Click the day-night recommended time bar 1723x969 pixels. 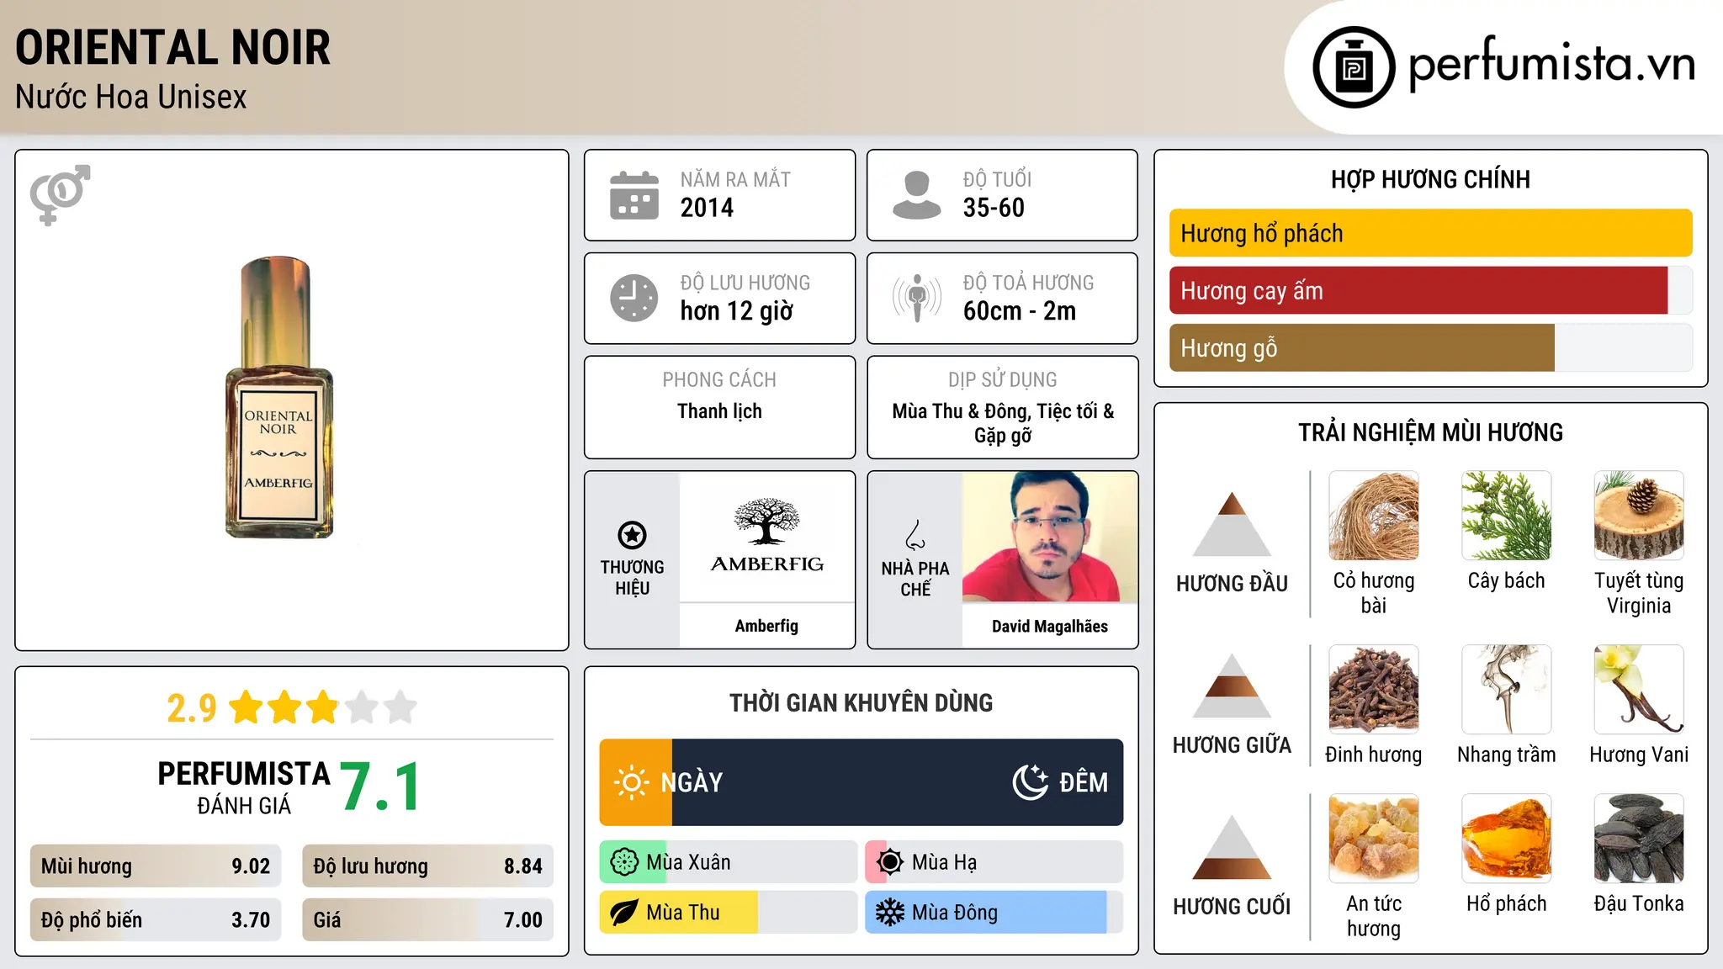861,782
